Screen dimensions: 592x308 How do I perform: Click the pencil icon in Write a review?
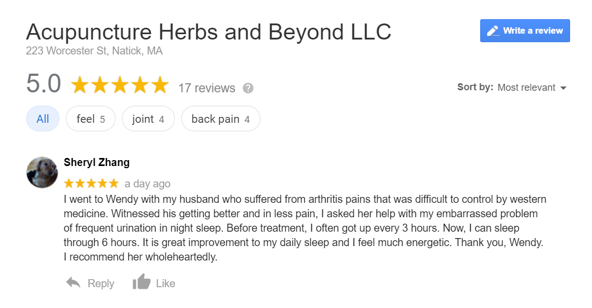pyautogui.click(x=493, y=31)
